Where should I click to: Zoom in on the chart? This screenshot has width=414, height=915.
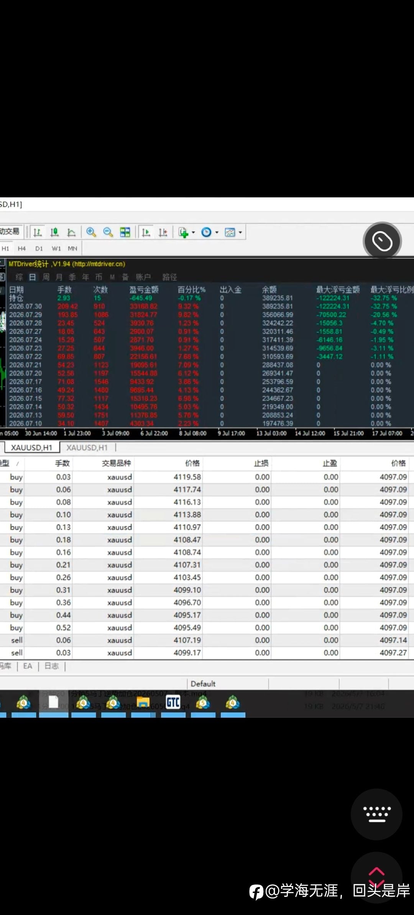point(91,232)
